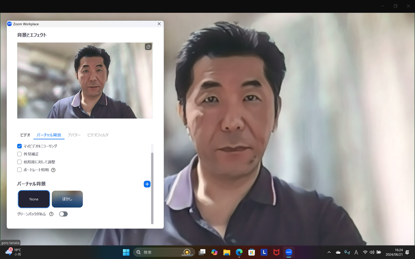The image size is (415, 259).
Task: Open the Windows Start menu
Action: (x=126, y=252)
